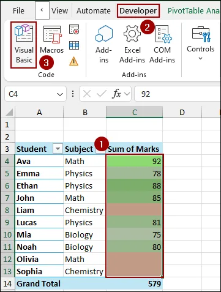Select cell with Mia
The width and height of the screenshot is (221, 292).
click(39, 234)
